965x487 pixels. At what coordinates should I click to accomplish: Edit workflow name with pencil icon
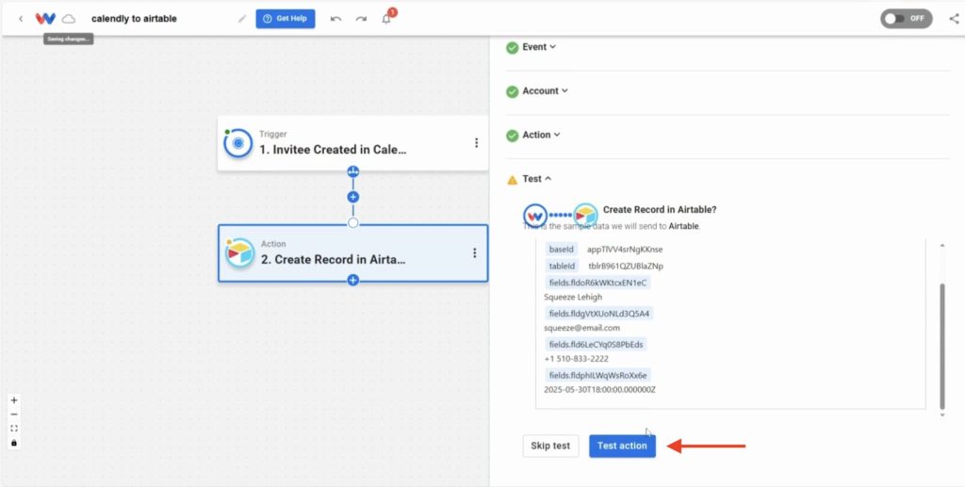click(x=242, y=19)
